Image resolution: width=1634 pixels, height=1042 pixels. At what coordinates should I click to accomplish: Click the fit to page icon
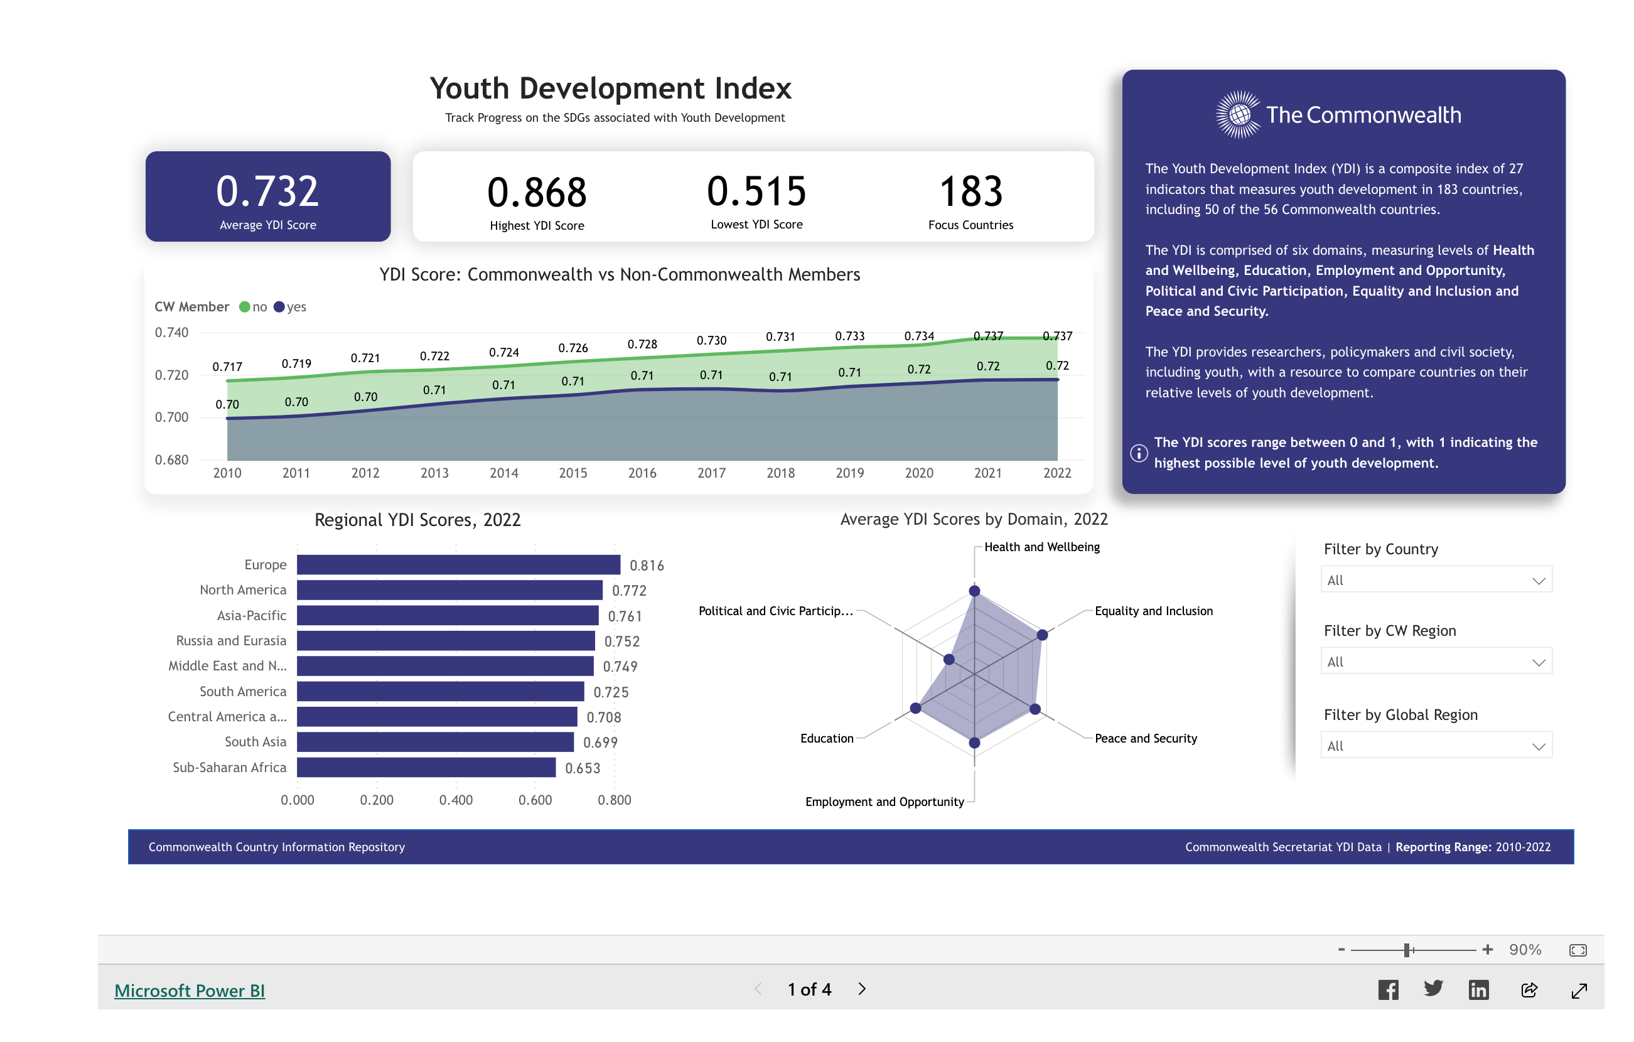tap(1578, 950)
